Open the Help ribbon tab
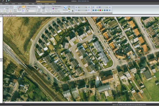 click(x=33, y=4)
